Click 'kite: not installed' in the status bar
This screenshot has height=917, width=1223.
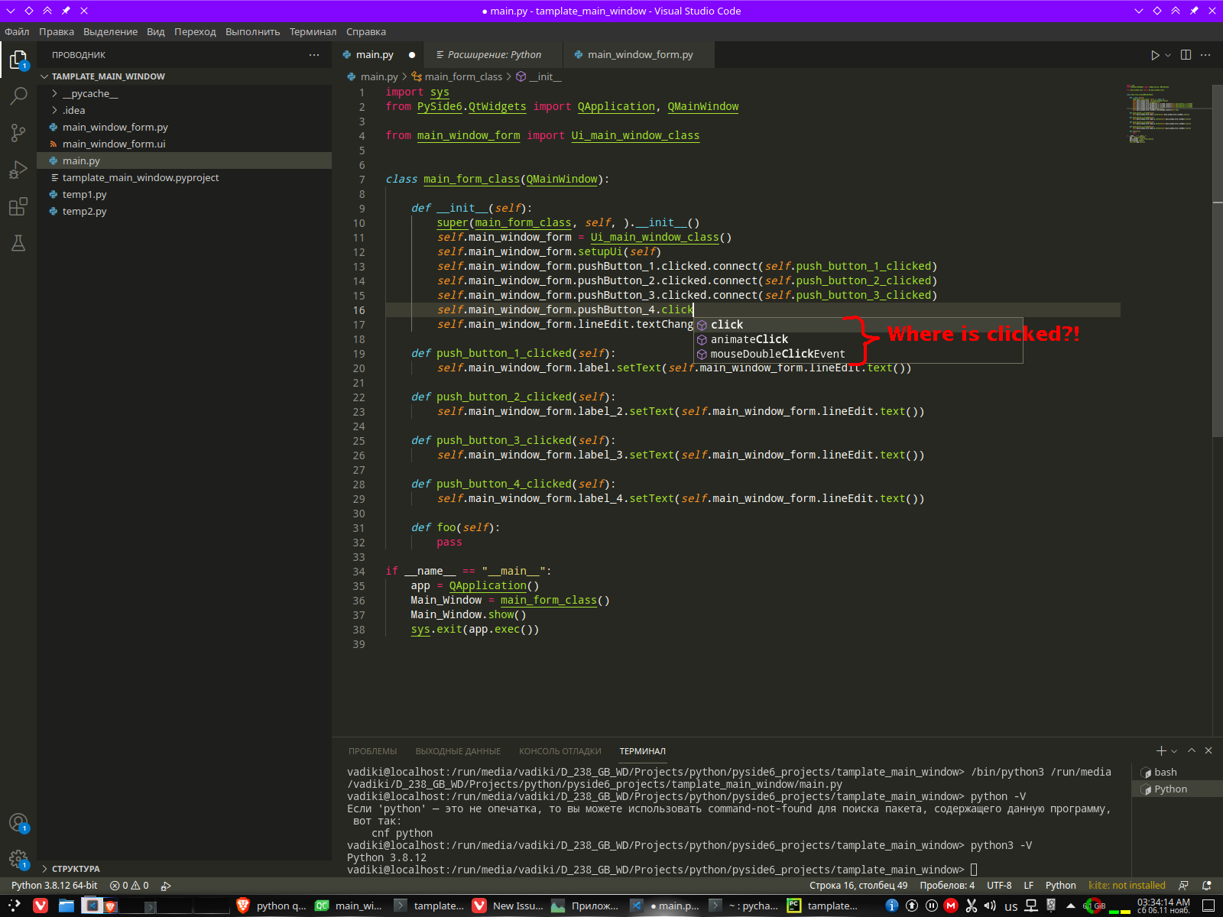(1127, 885)
